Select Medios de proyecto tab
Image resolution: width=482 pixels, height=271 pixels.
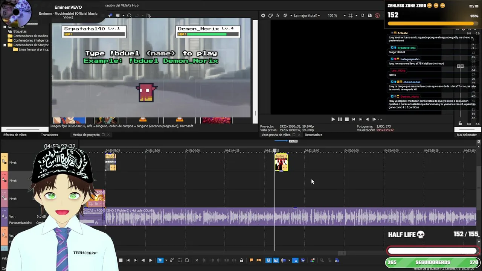[86, 135]
